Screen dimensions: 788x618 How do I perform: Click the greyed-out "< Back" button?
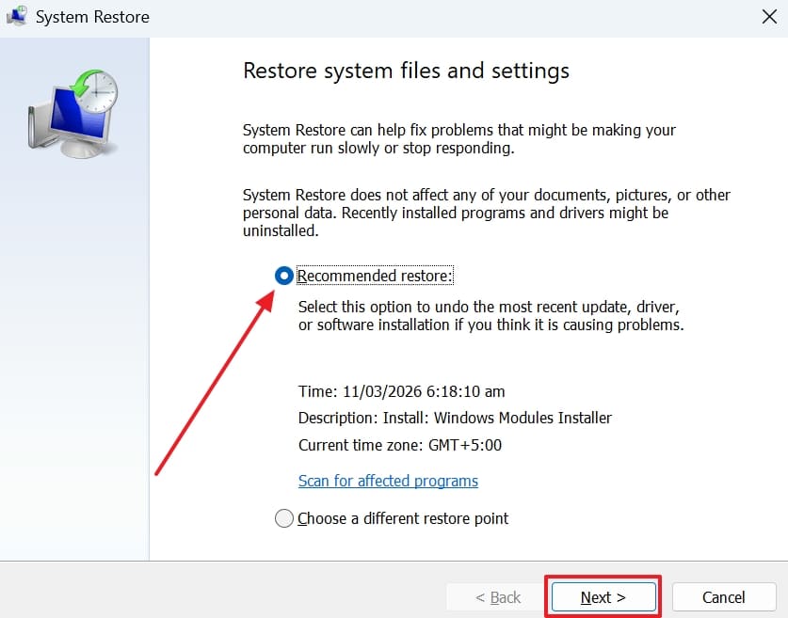[496, 596]
